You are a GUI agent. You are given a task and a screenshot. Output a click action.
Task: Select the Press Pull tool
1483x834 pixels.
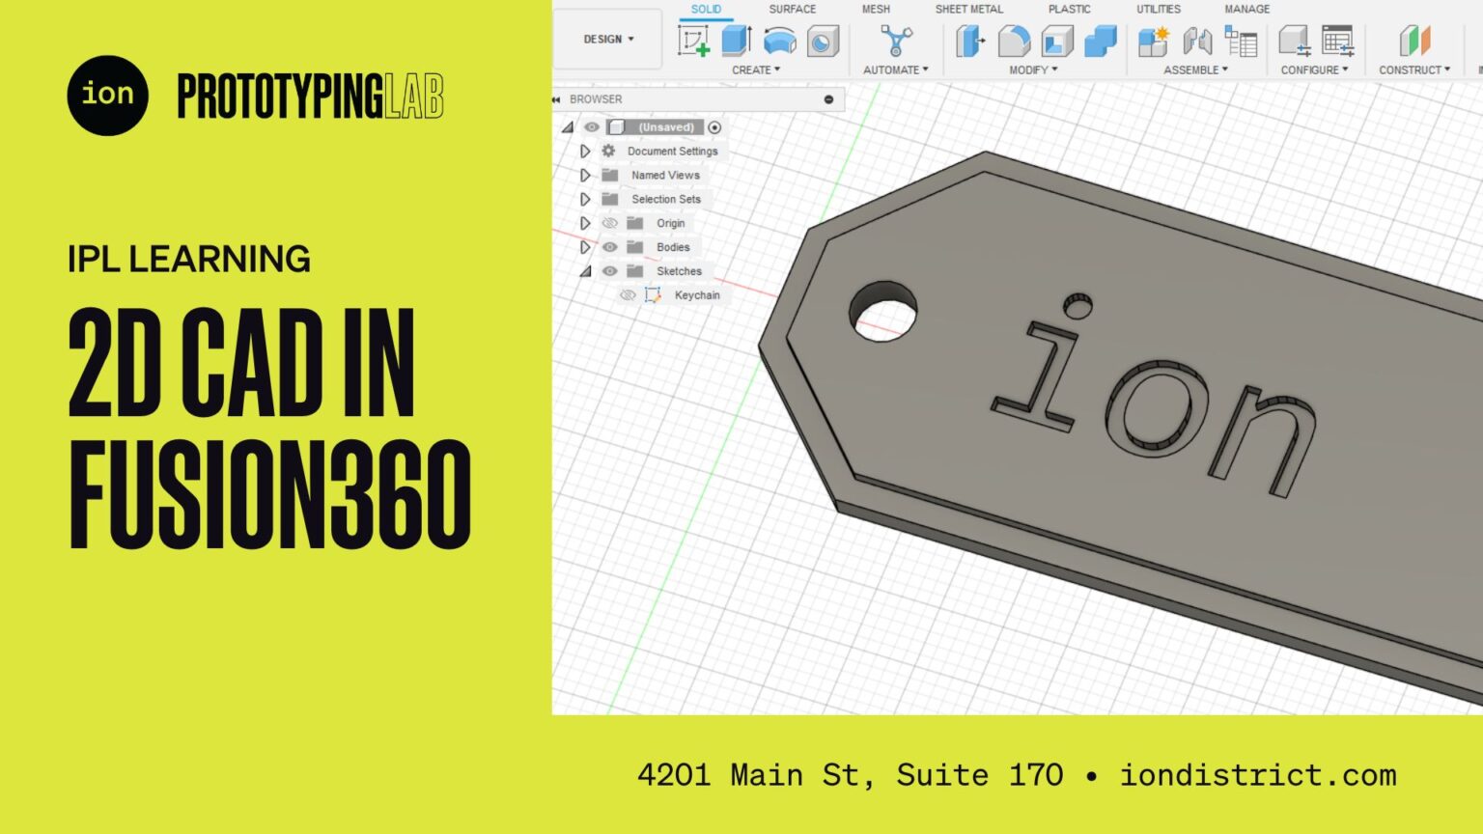(968, 41)
